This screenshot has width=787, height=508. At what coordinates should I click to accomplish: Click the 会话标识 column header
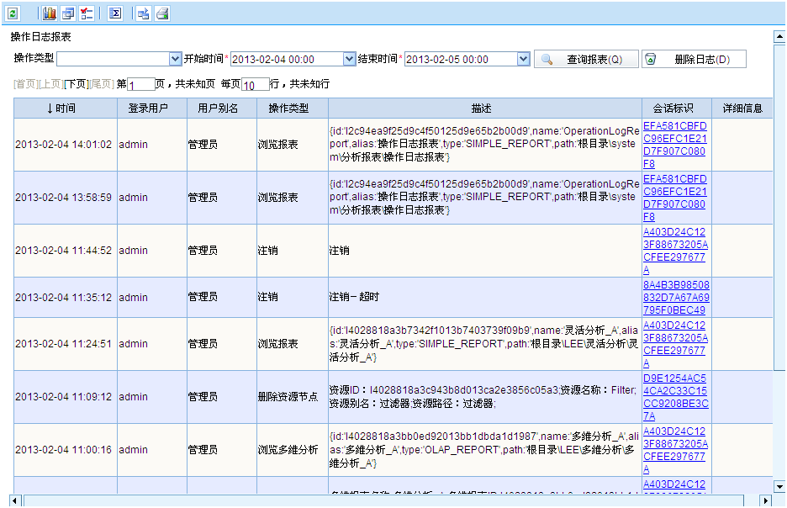coord(677,108)
